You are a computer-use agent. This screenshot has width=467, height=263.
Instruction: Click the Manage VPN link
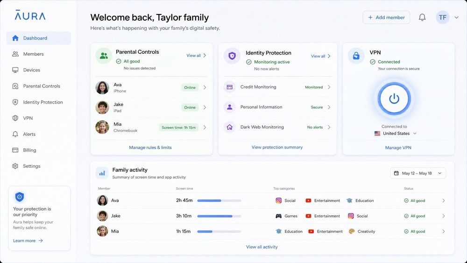(x=398, y=148)
